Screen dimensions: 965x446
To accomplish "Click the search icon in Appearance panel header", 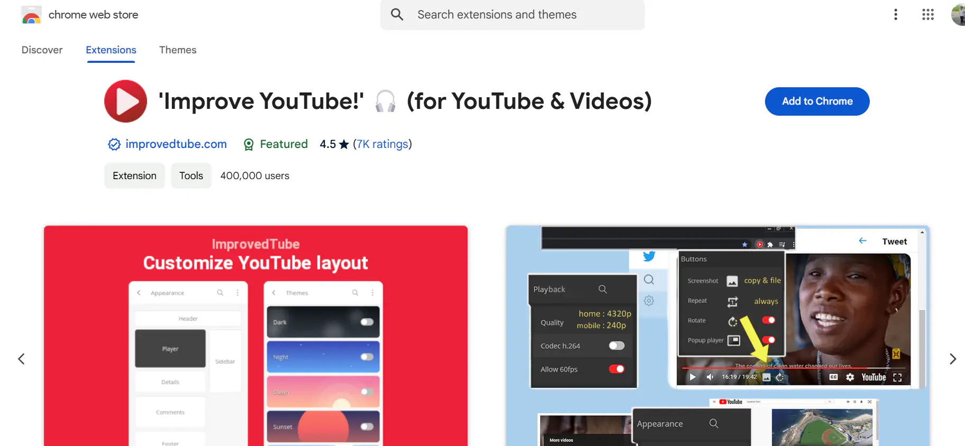I will point(714,423).
